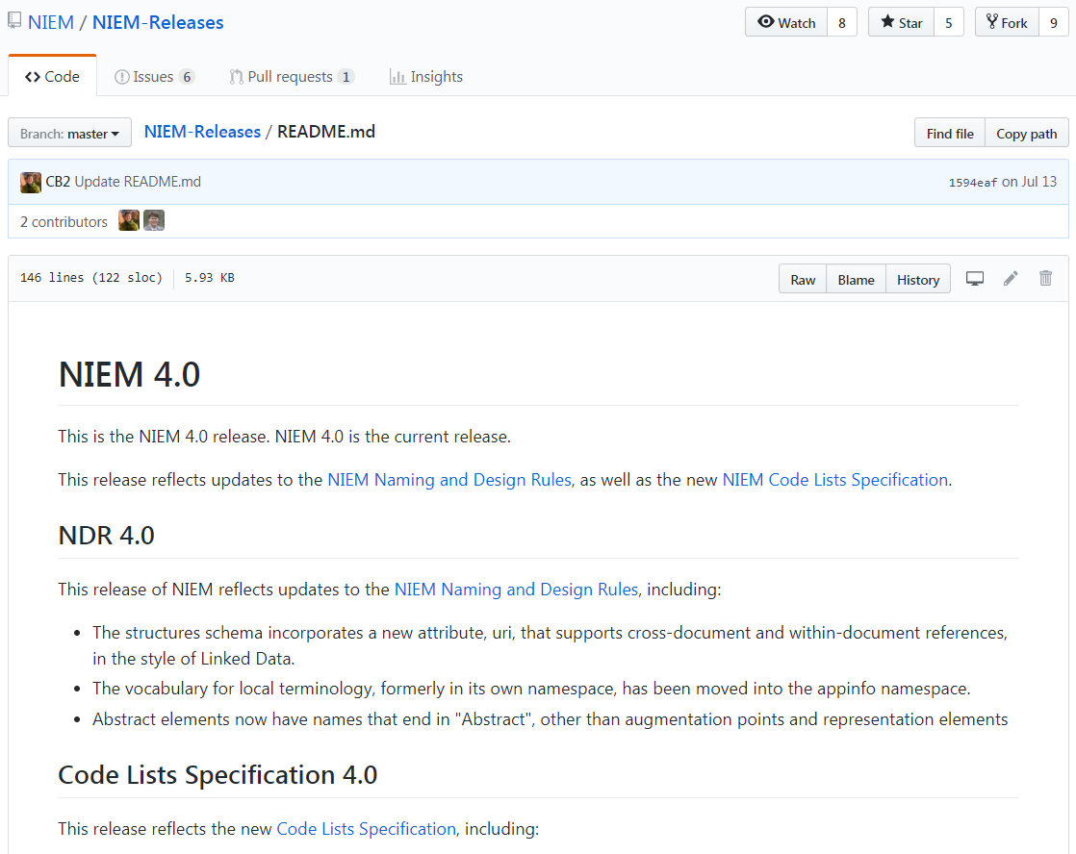
Task: Select the Code tab
Action: tap(53, 77)
